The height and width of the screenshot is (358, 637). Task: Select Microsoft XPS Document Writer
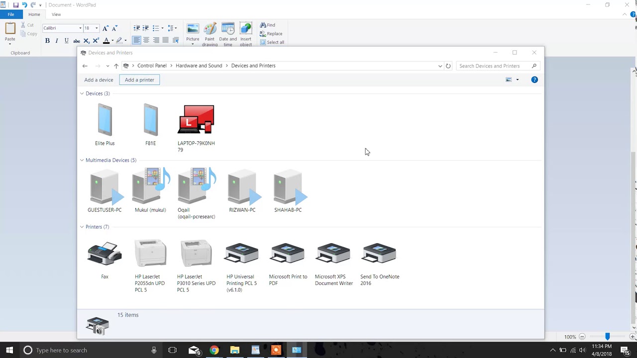(x=333, y=264)
